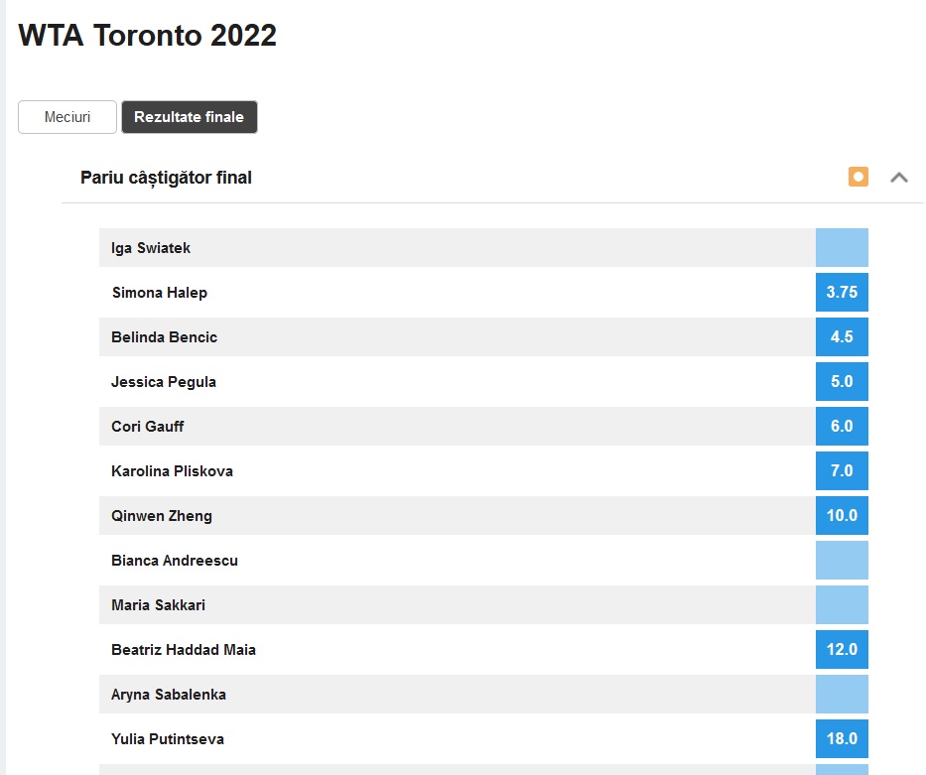Click Iga Swiatek's empty odds box
Viewport: 926px width, 775px height.
coord(842,248)
